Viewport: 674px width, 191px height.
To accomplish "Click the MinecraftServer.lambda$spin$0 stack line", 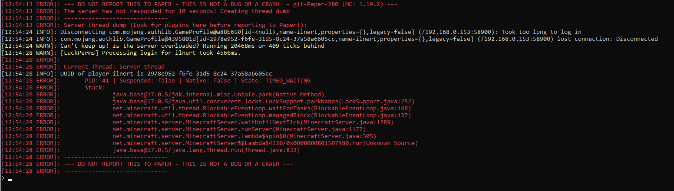I will [241, 136].
